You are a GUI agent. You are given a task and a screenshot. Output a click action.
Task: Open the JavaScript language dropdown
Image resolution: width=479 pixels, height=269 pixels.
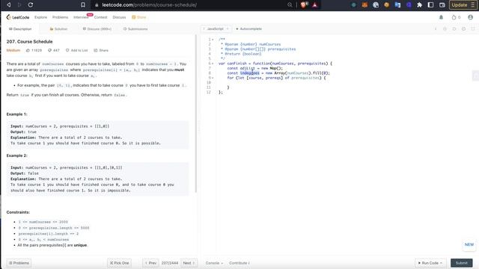[216, 28]
